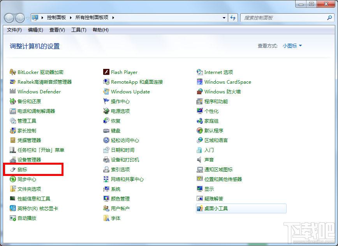The image size is (338, 246).
Task: Click the address bar refresh button
Action: click(233, 18)
